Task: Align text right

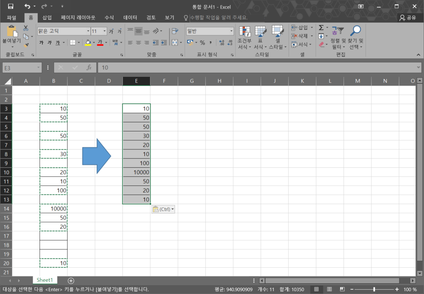Action: (146, 42)
